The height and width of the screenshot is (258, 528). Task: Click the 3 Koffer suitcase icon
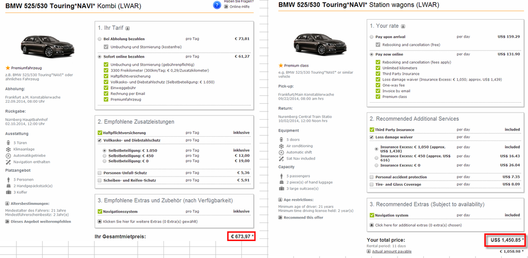8,192
